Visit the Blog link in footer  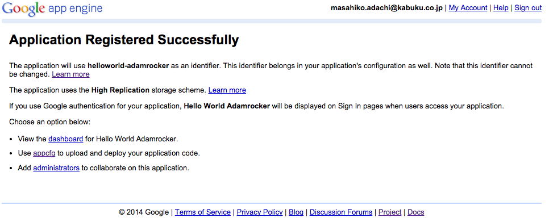[x=296, y=212]
